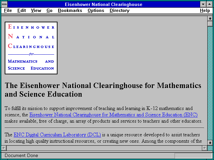Viewport: 214px width, 160px height.
Task: Open the Directory menu
Action: 120,11
